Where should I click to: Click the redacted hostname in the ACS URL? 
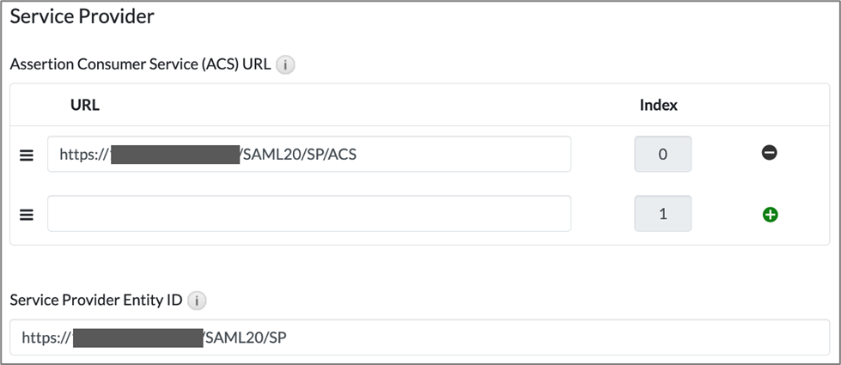[x=176, y=155]
